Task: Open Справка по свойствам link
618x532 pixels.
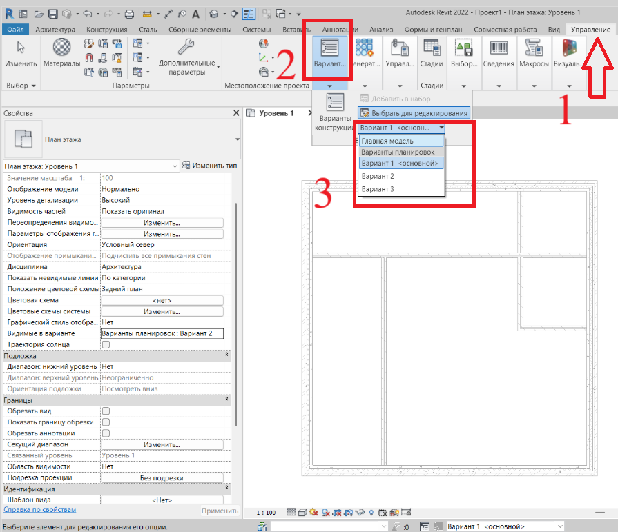Action: (40, 509)
